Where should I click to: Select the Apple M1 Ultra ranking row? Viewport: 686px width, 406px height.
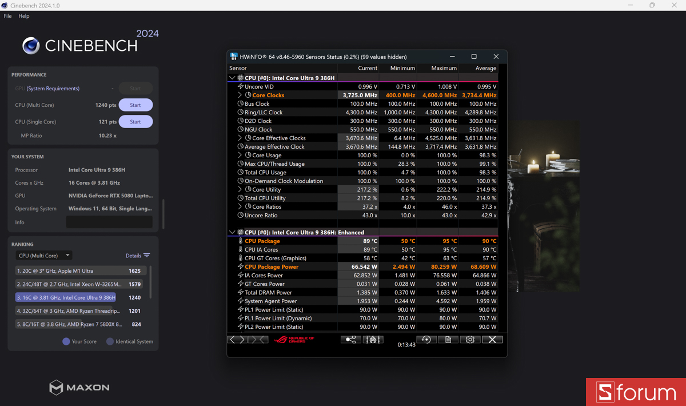tap(81, 271)
